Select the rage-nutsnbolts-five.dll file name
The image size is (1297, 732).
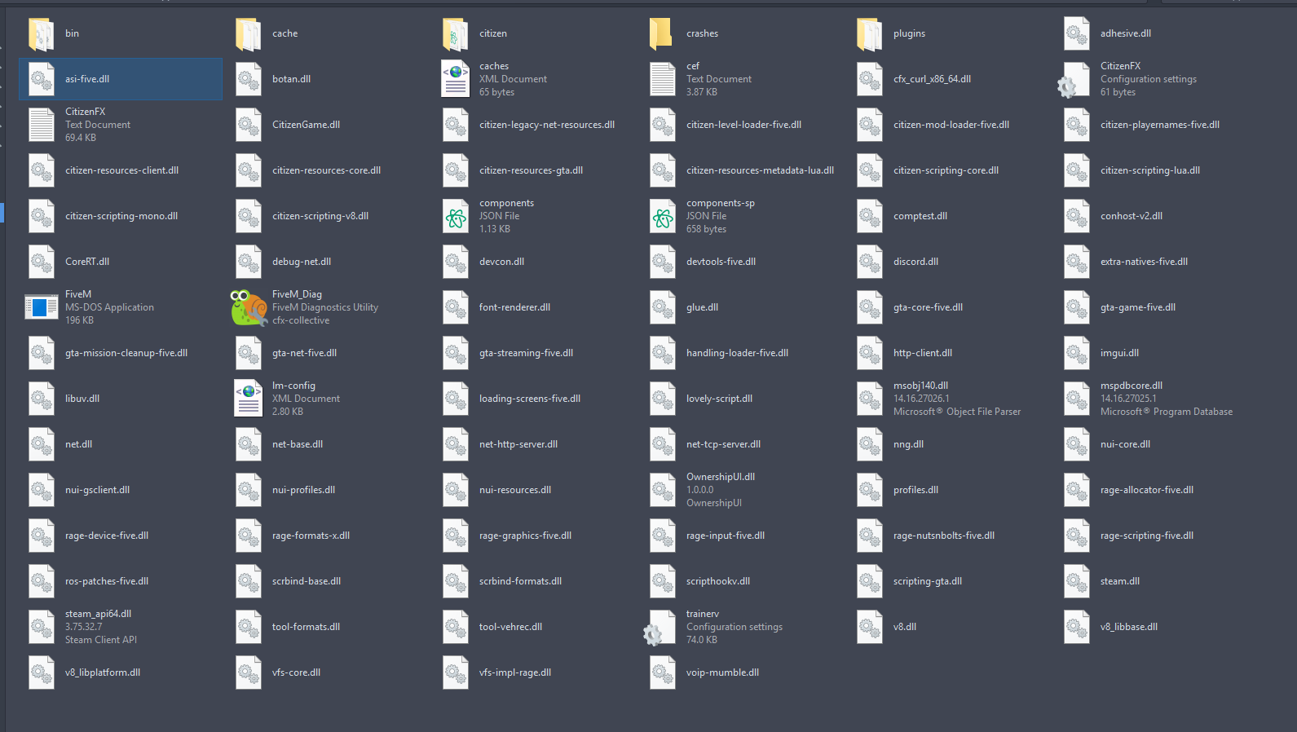coord(944,536)
